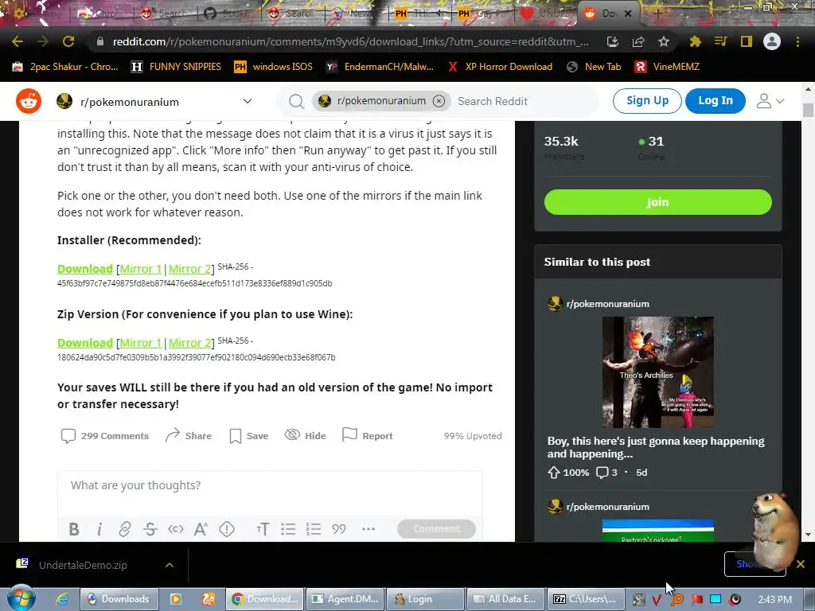Open the EndermanCH/Malw... bookmark
The width and height of the screenshot is (815, 611).
pyautogui.click(x=380, y=67)
